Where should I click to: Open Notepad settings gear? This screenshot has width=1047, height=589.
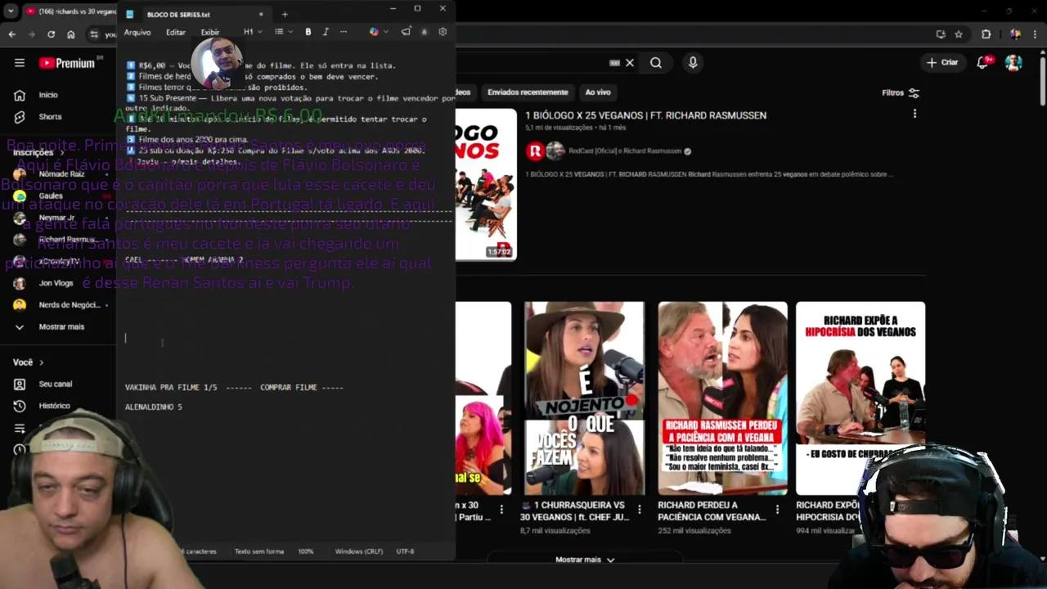(443, 32)
